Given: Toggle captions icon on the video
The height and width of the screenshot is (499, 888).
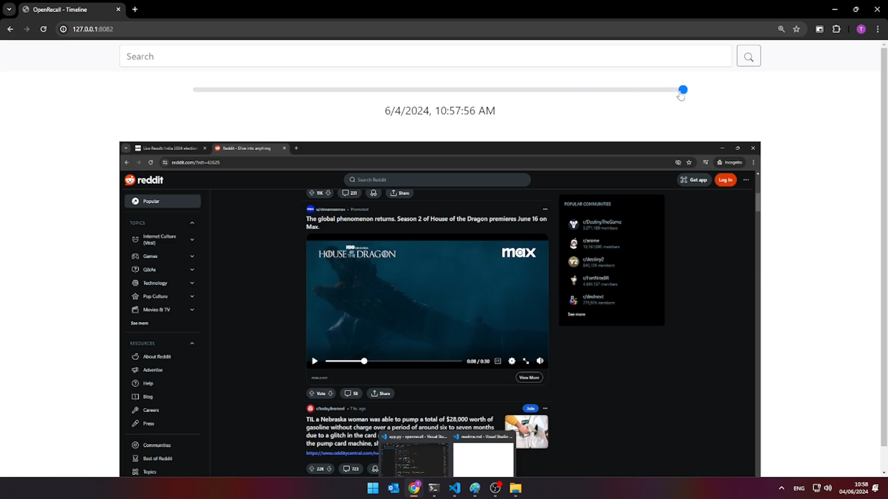Looking at the screenshot, I should pyautogui.click(x=498, y=361).
